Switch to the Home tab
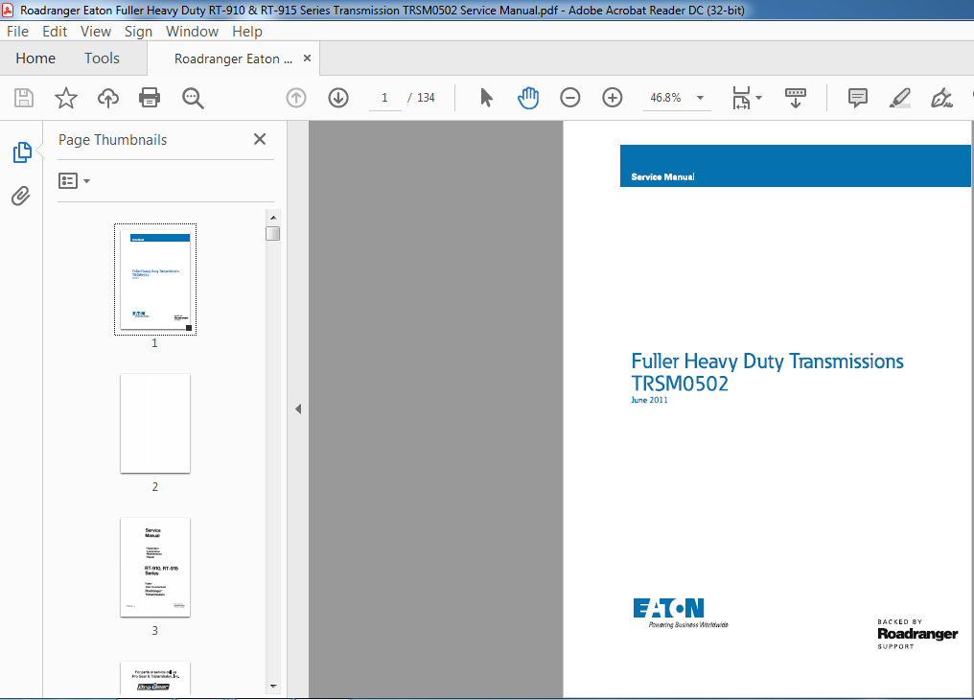 click(35, 58)
